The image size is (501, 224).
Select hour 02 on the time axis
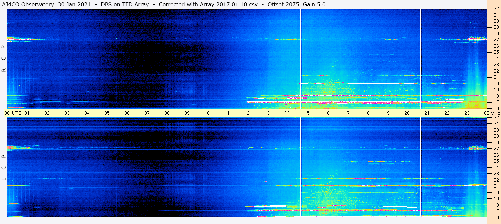point(47,113)
